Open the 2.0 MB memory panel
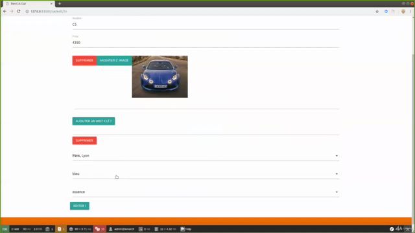 [x=38, y=229]
